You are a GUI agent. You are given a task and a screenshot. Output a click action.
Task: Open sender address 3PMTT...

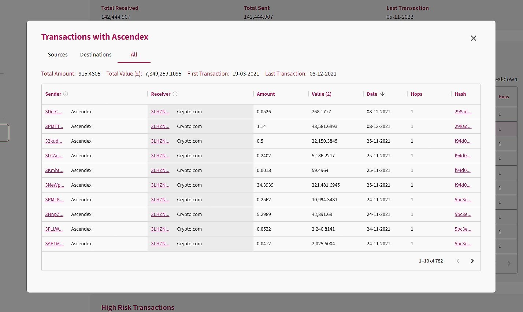point(54,126)
